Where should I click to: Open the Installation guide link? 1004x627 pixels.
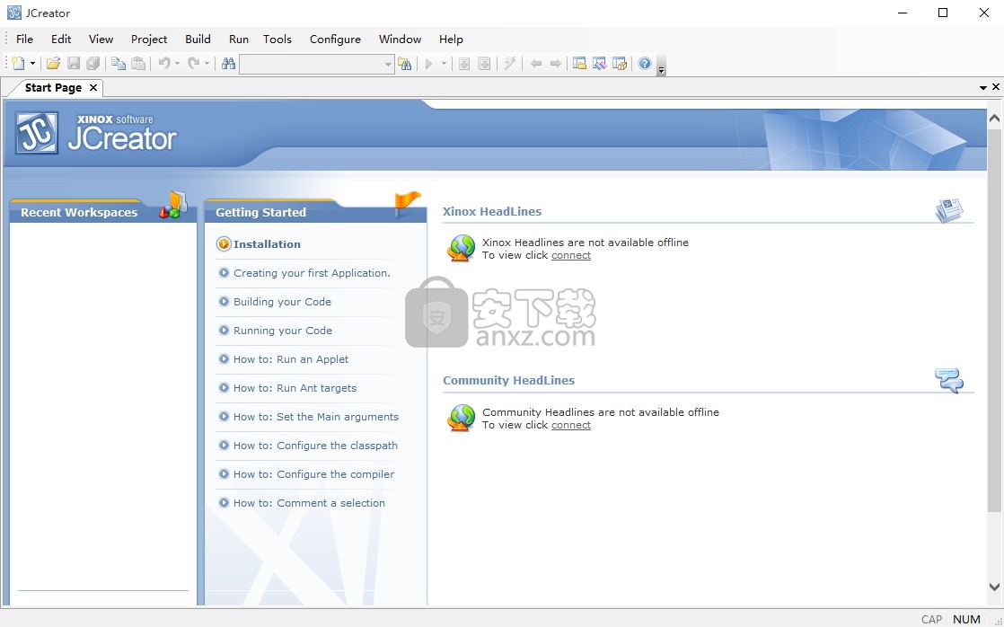[x=267, y=244]
